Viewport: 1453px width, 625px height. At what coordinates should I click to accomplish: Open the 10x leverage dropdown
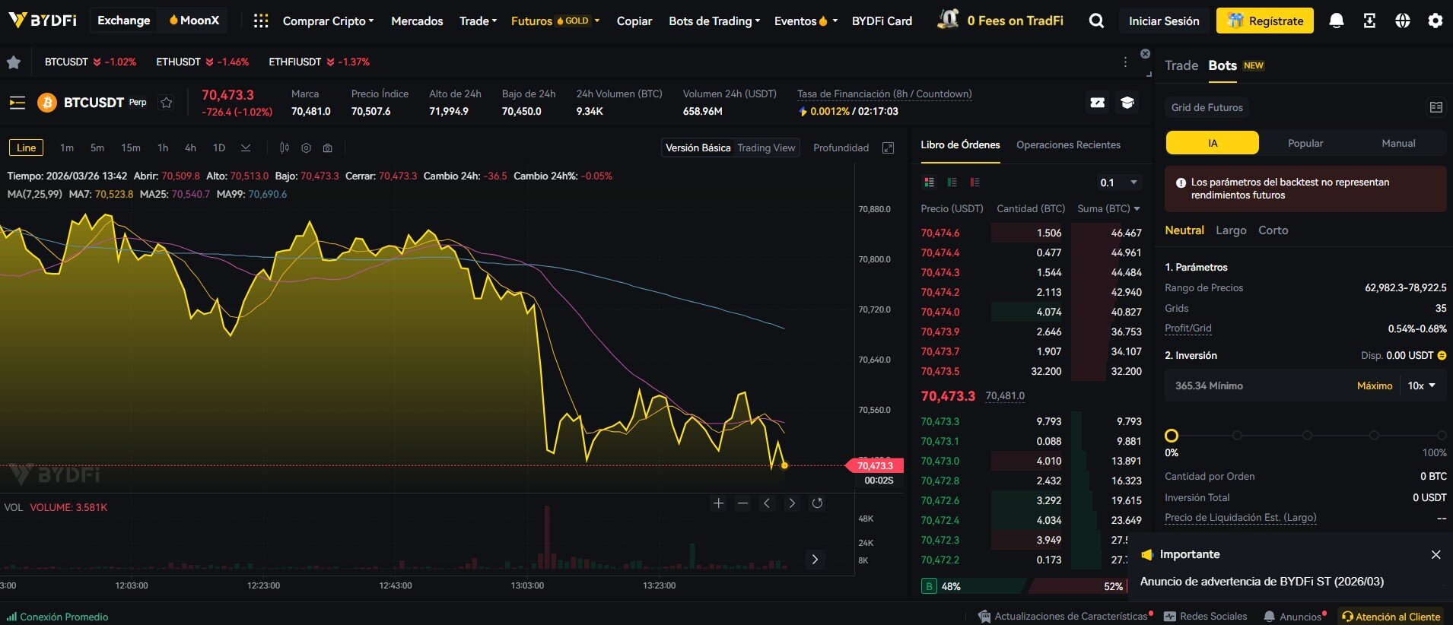click(1421, 386)
